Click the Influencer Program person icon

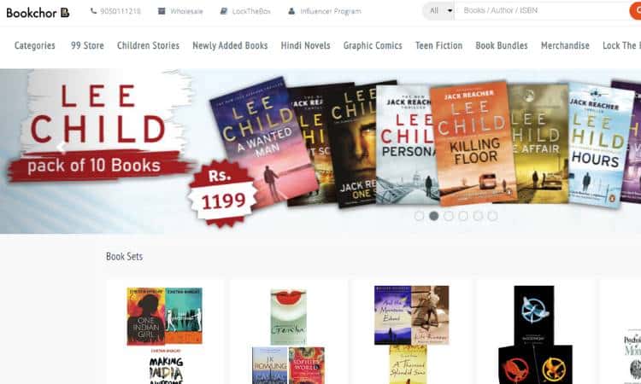[x=291, y=11]
